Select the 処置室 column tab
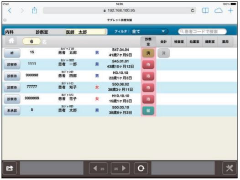Screen dimensions: 240x180 (194, 41)
